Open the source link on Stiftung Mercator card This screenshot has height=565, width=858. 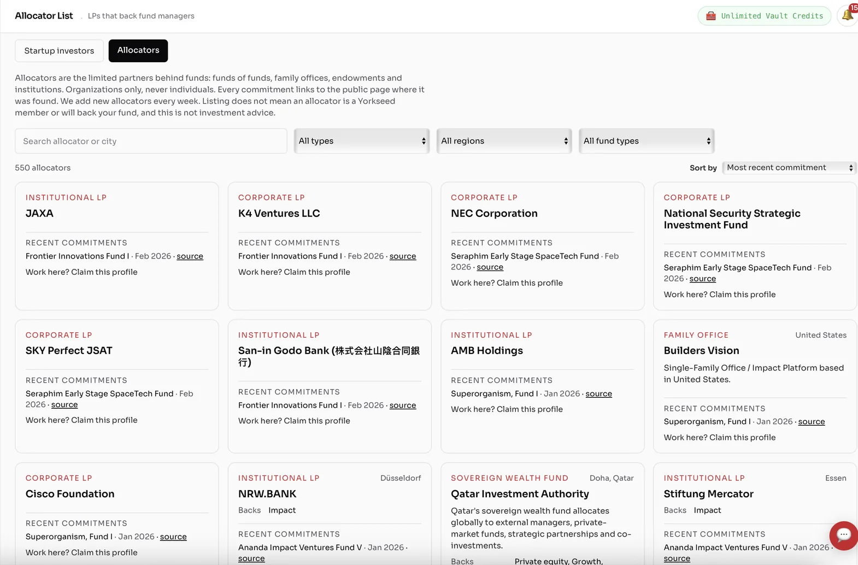click(x=677, y=558)
